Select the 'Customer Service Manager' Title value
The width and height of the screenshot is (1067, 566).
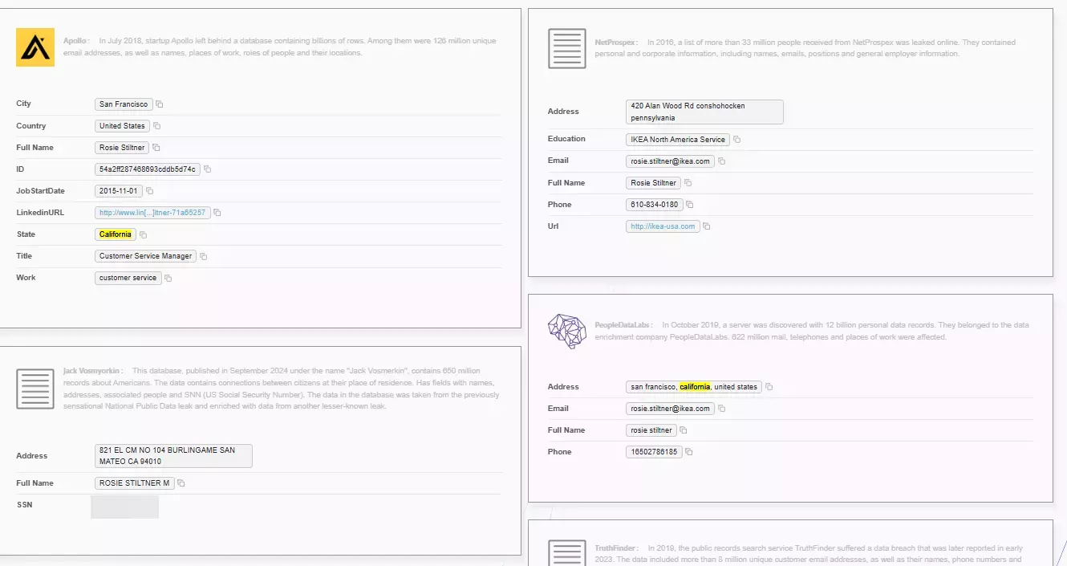[x=145, y=256]
